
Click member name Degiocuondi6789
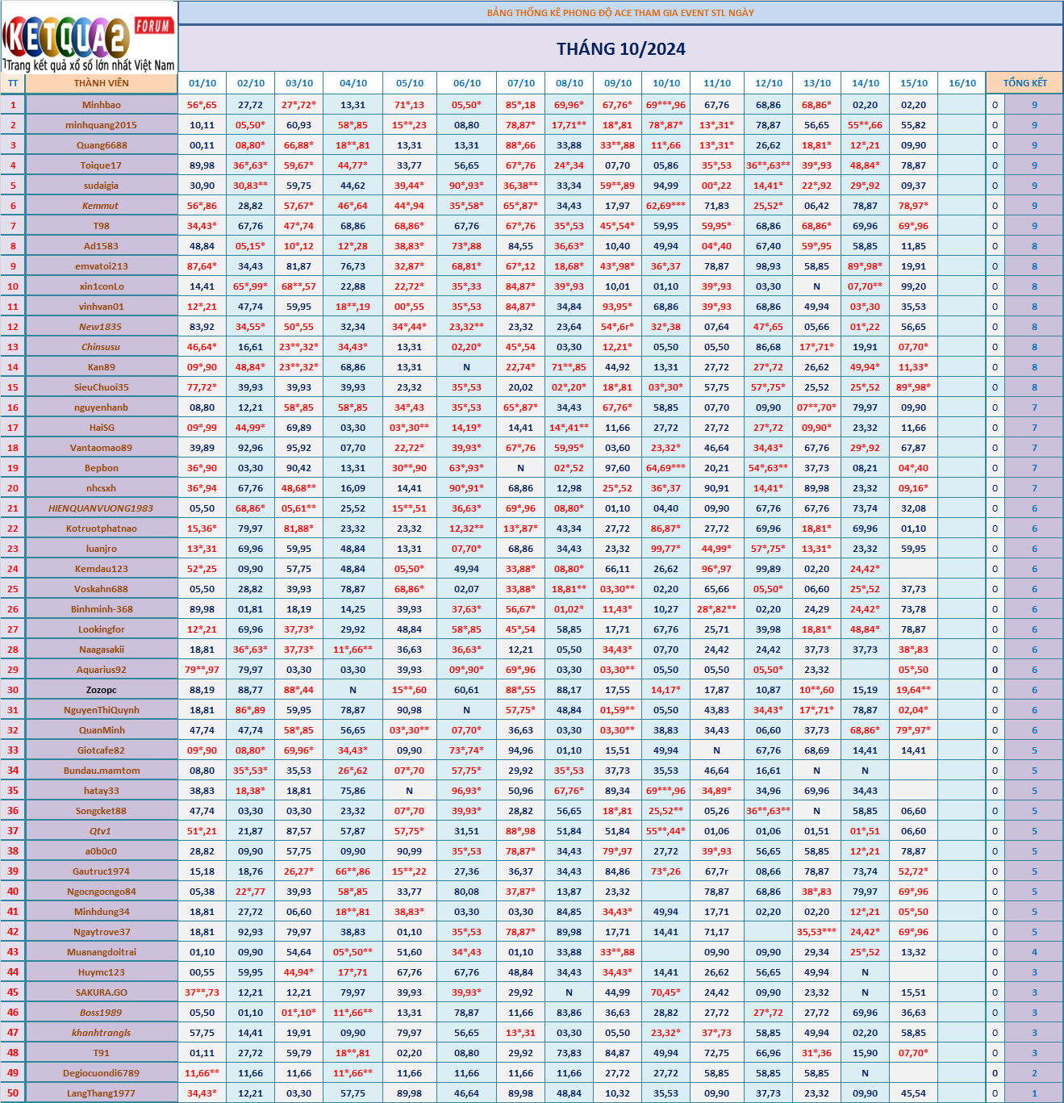point(101,1073)
